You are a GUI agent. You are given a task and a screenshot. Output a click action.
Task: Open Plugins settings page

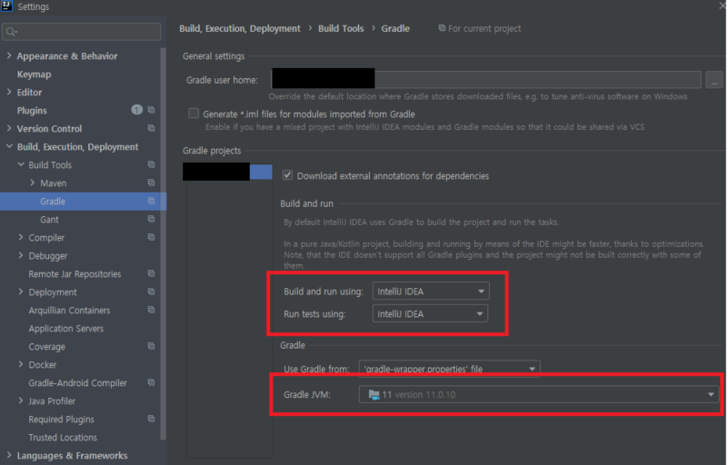click(x=32, y=111)
